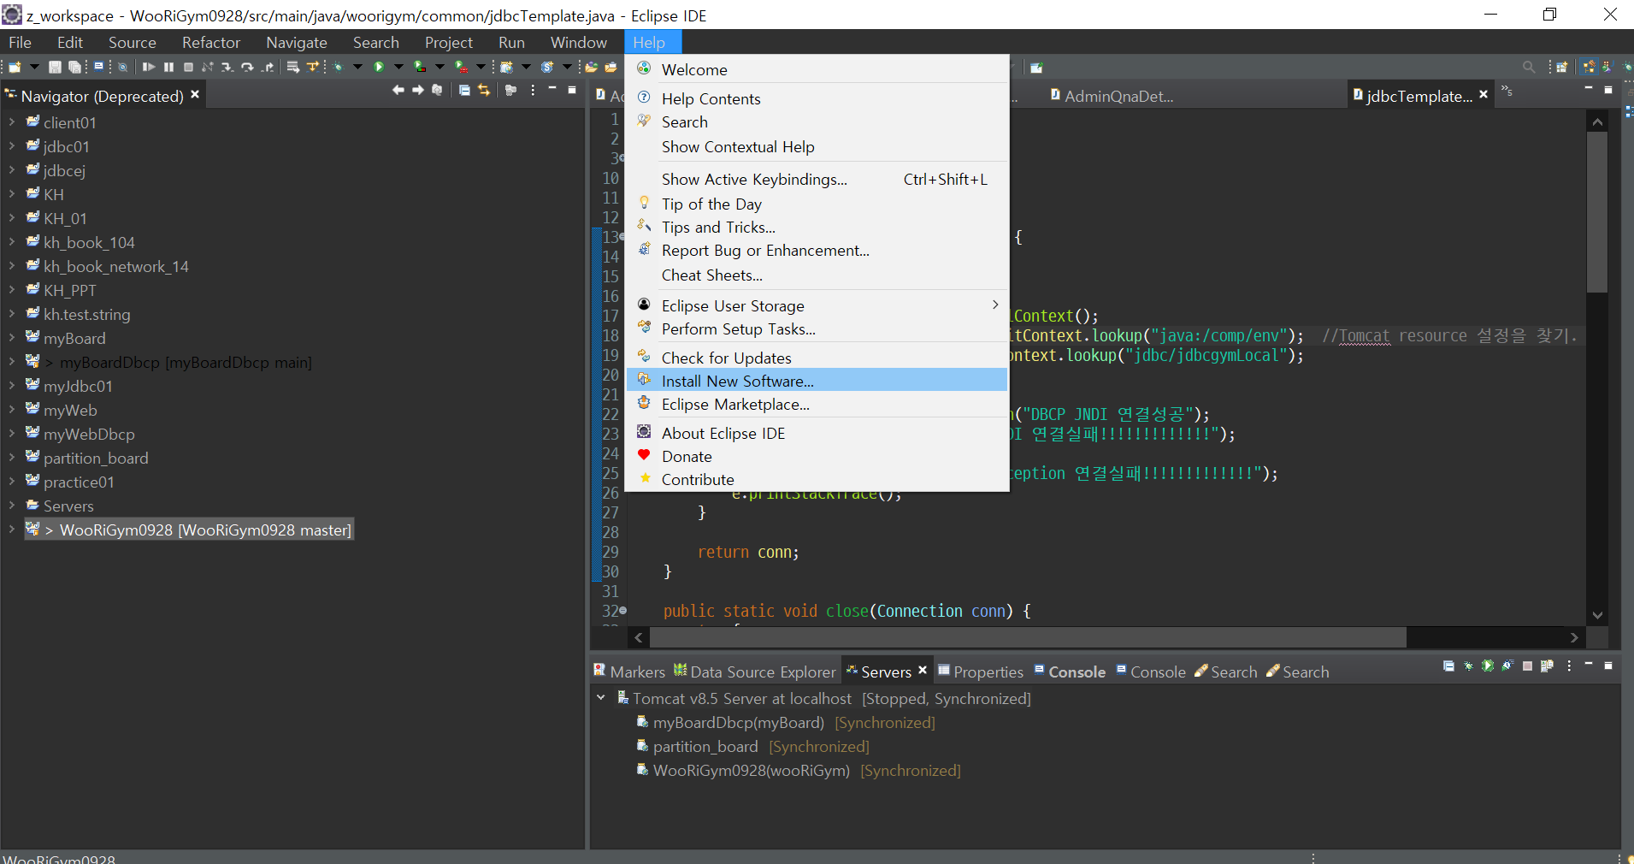The width and height of the screenshot is (1634, 864).
Task: Open the Servers view menu (three dots)
Action: (x=1569, y=666)
